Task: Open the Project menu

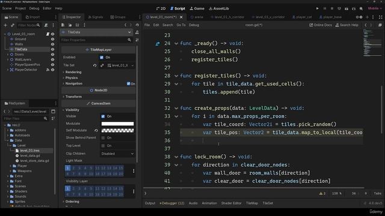Action: [x=20, y=8]
